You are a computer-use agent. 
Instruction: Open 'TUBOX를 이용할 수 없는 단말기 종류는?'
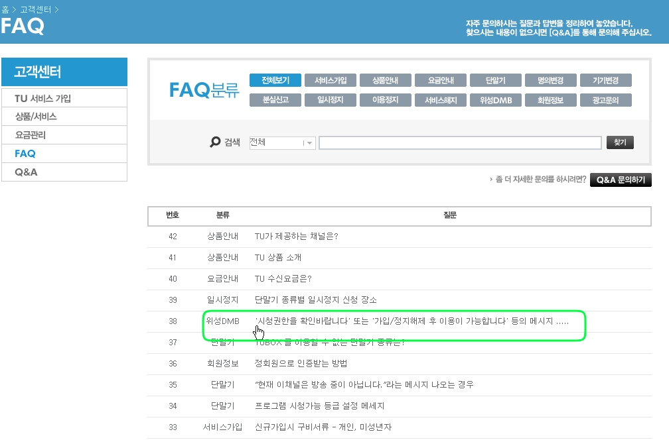[329, 343]
